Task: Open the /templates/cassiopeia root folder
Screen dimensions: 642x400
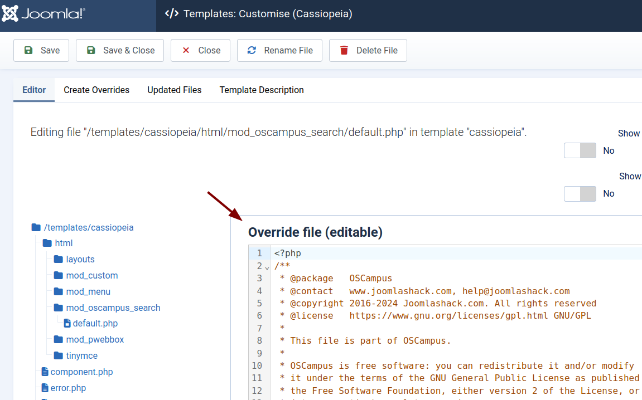Action: coord(89,227)
